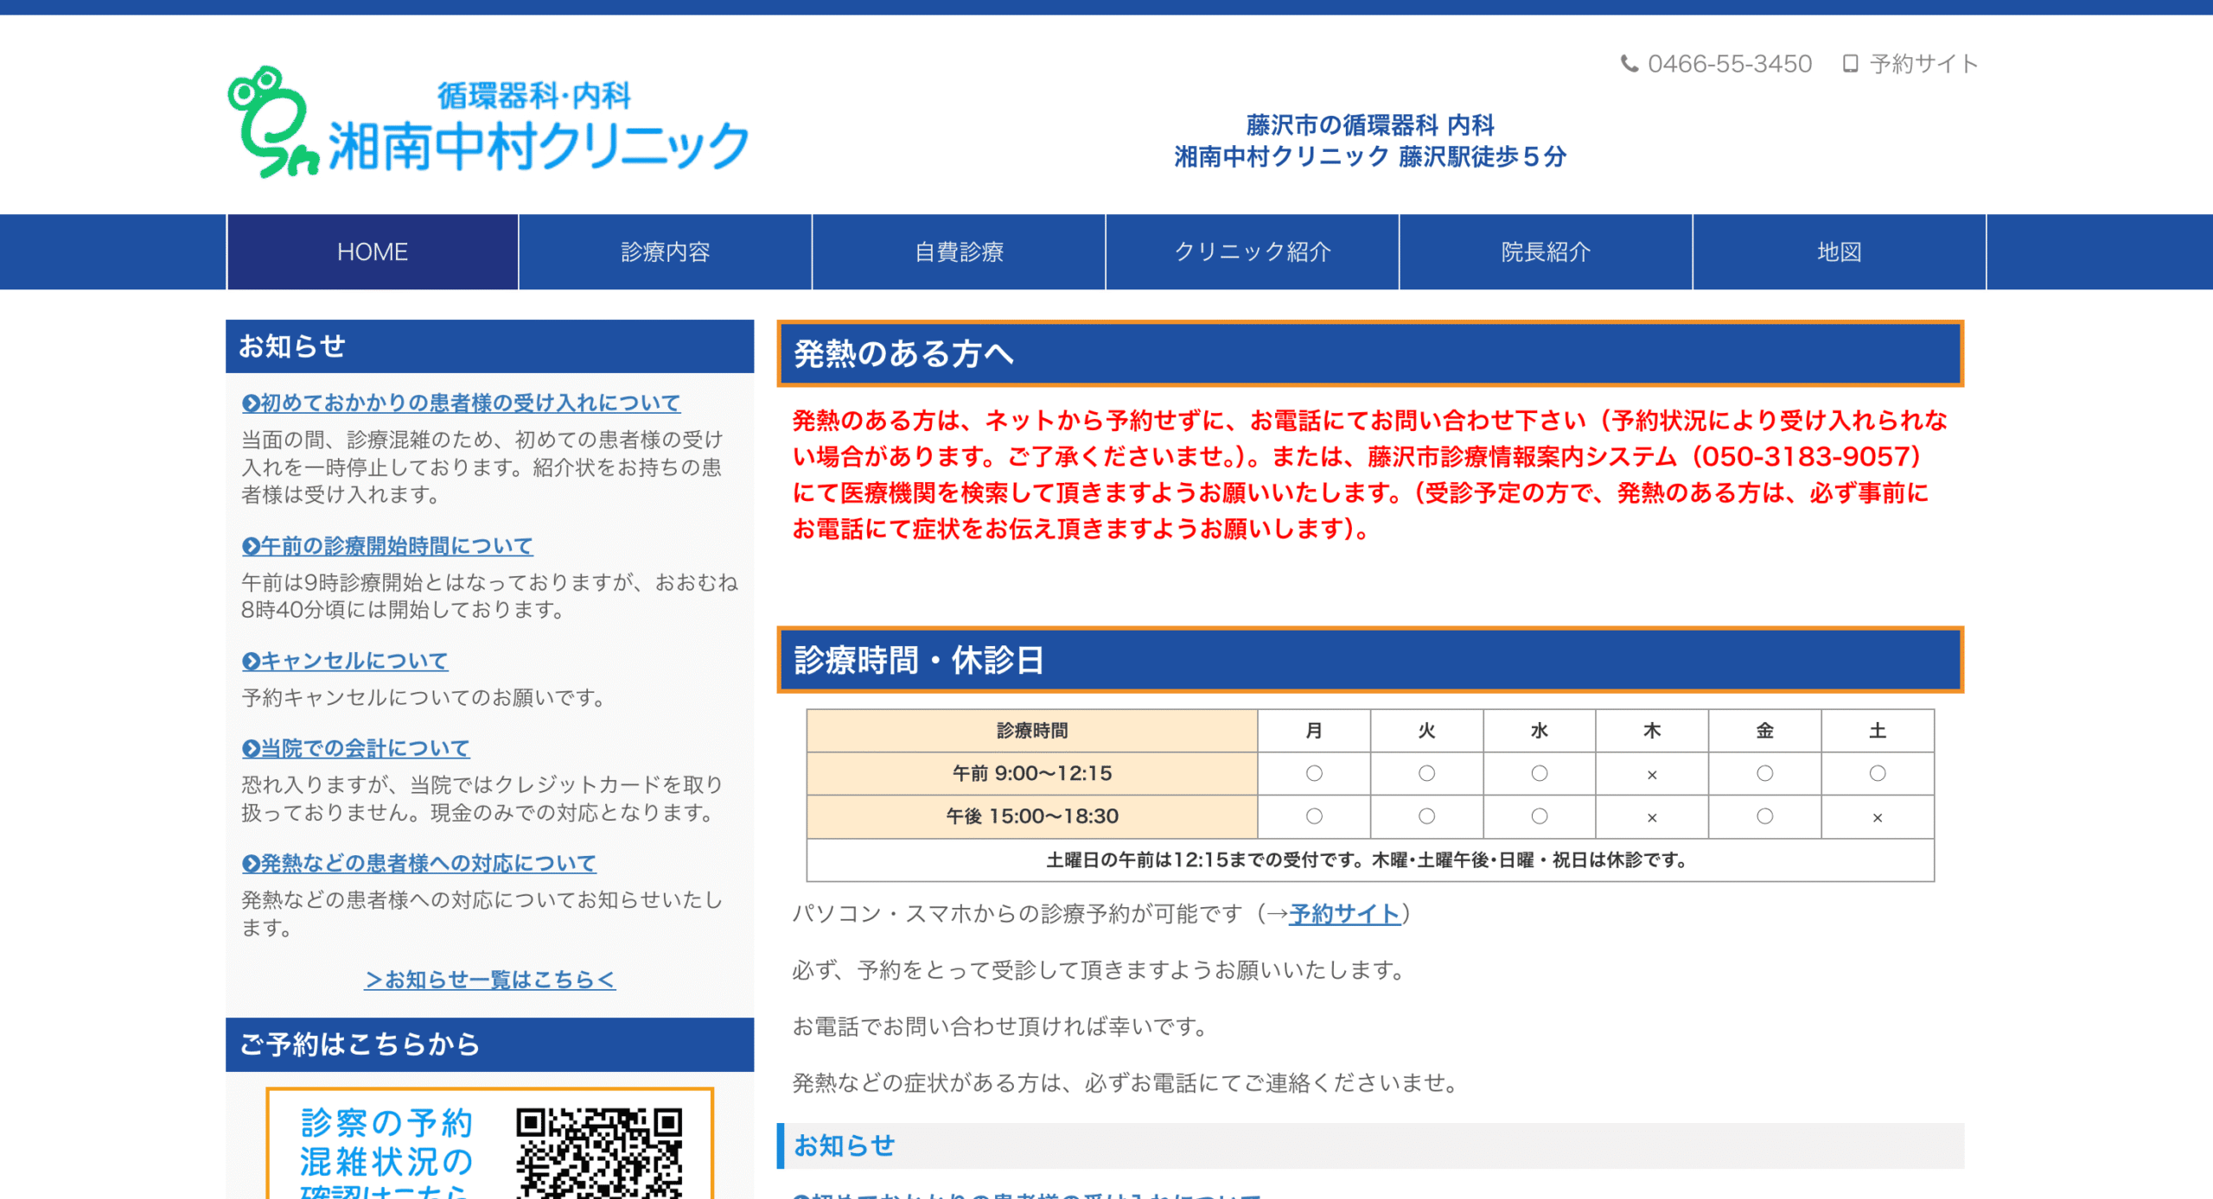2213x1199 pixels.
Task: Click the 金 column header in schedule
Action: [1764, 731]
